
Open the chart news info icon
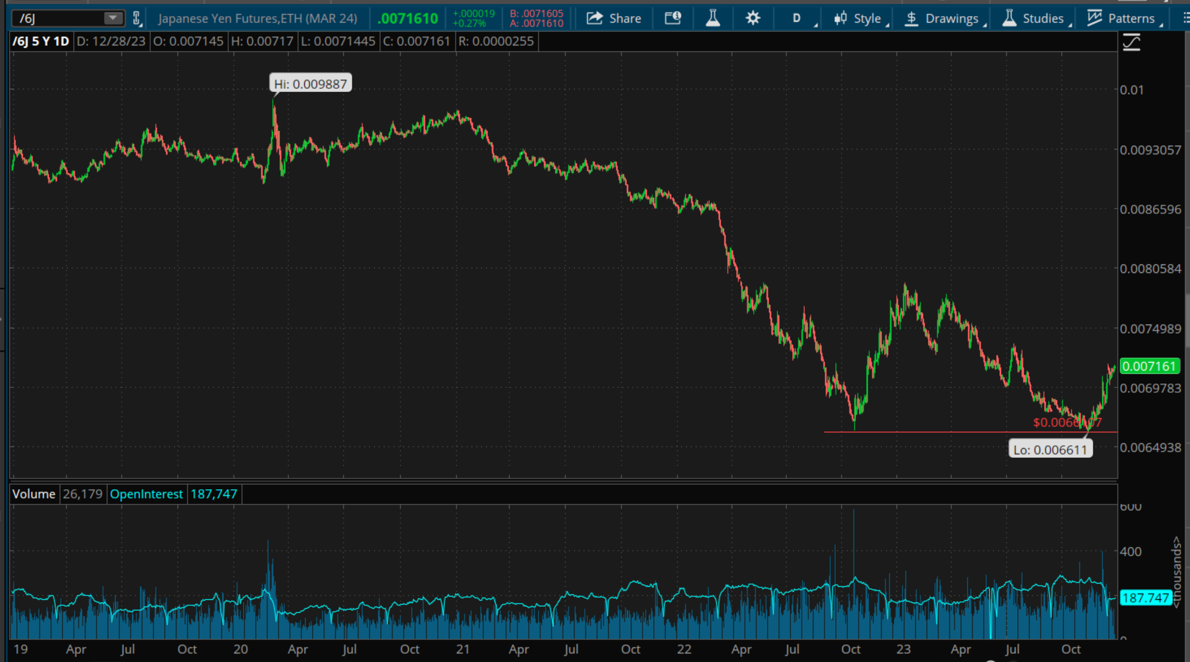pos(673,18)
